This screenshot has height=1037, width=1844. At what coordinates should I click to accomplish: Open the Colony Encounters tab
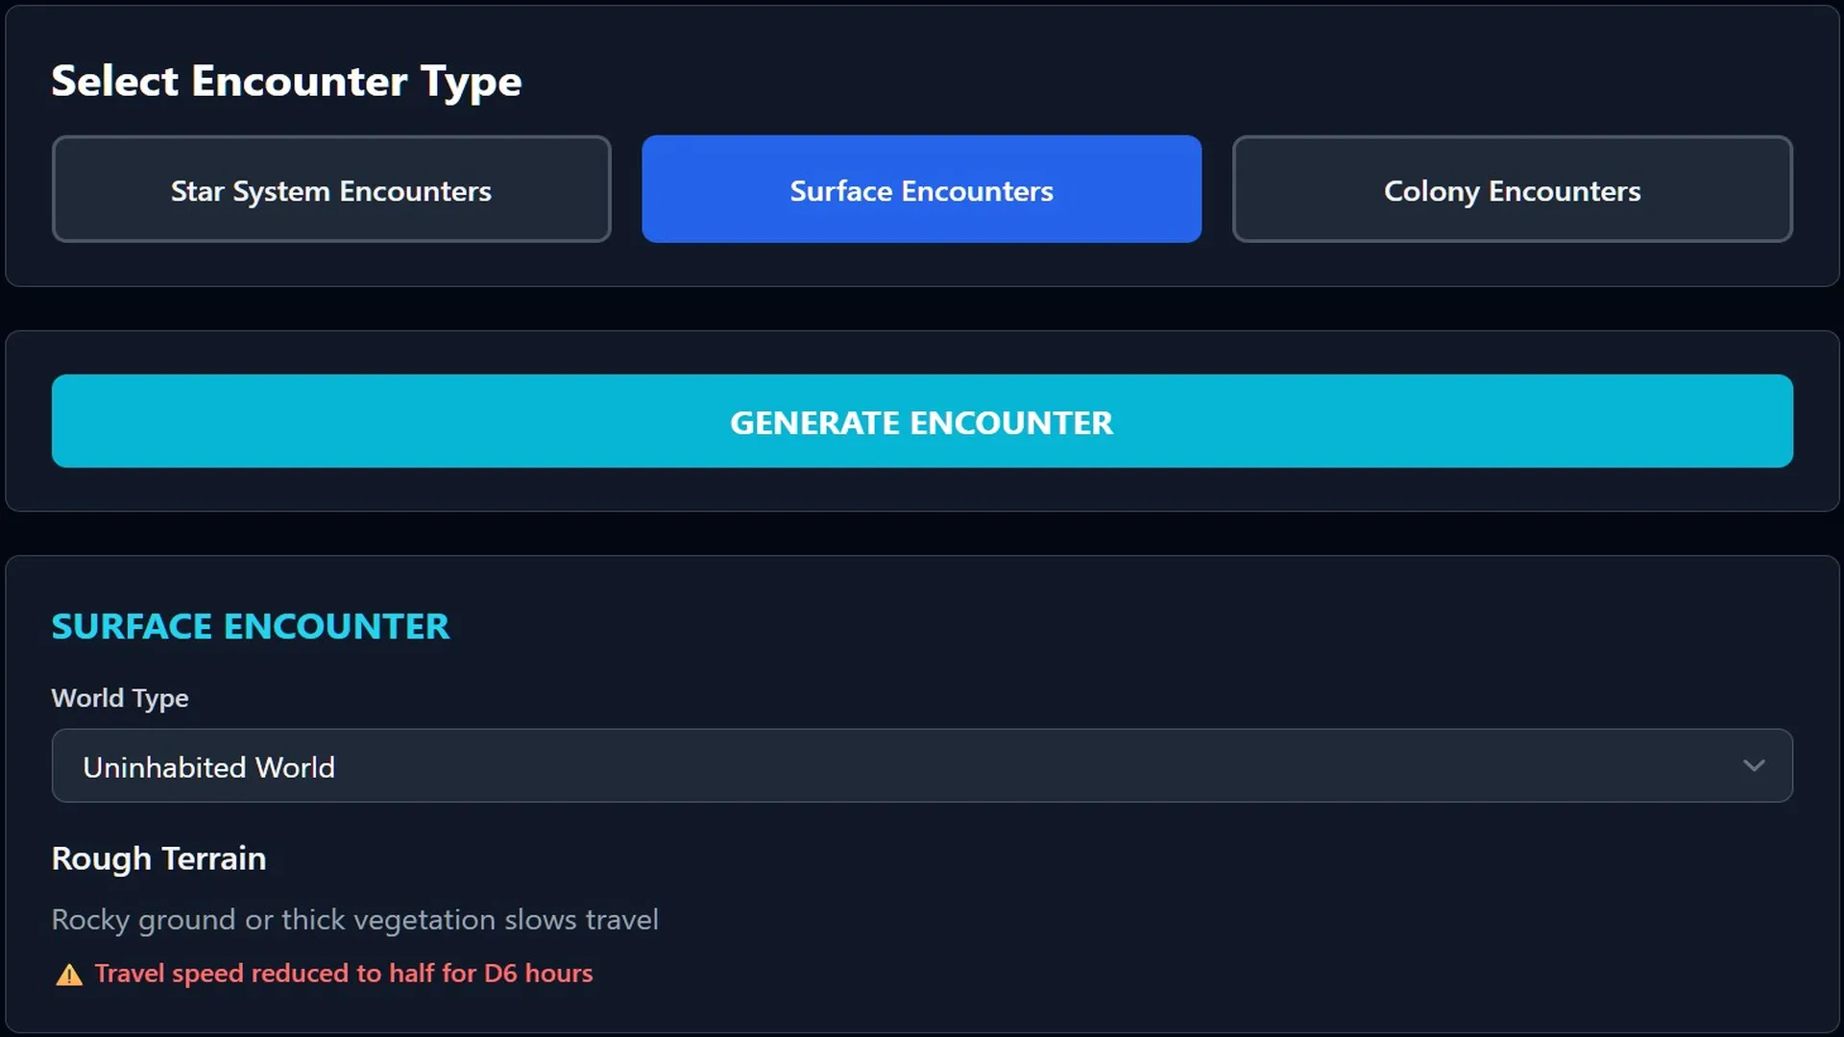coord(1512,189)
